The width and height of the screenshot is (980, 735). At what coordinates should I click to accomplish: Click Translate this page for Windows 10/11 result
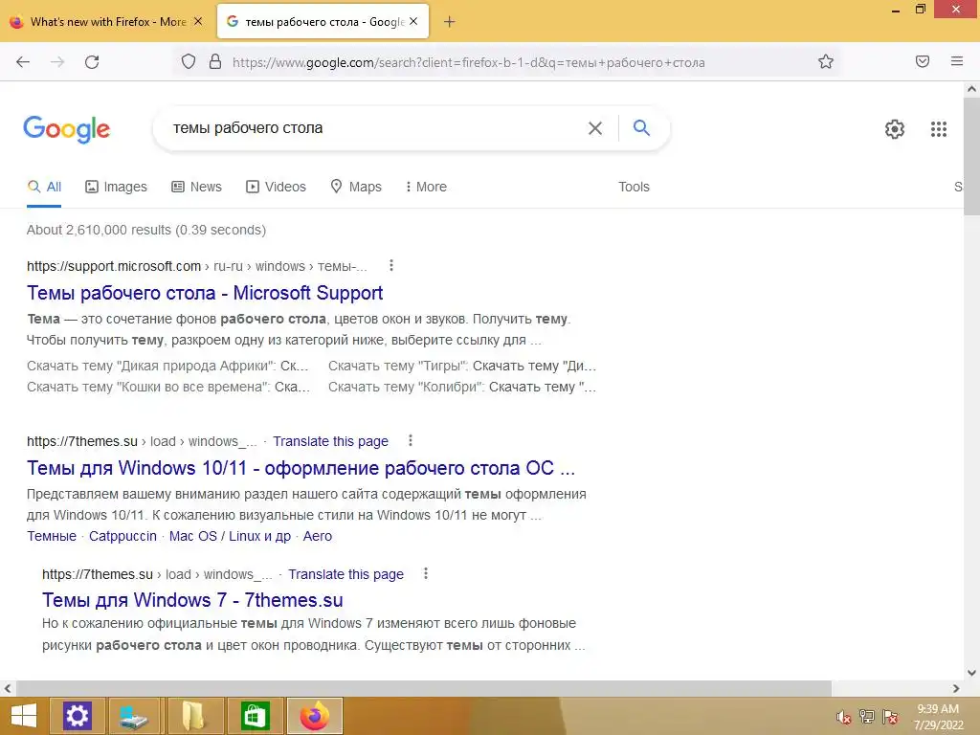click(330, 441)
